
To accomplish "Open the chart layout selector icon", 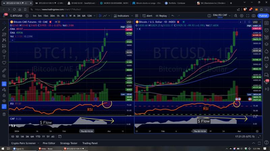I will click(209, 16).
